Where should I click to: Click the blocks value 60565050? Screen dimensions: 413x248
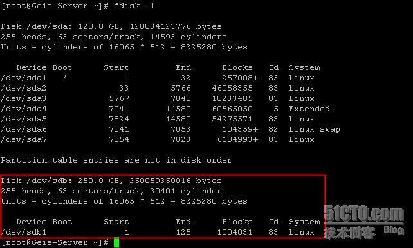pos(232,109)
